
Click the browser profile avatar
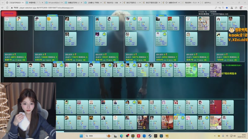[x=241, y=7]
